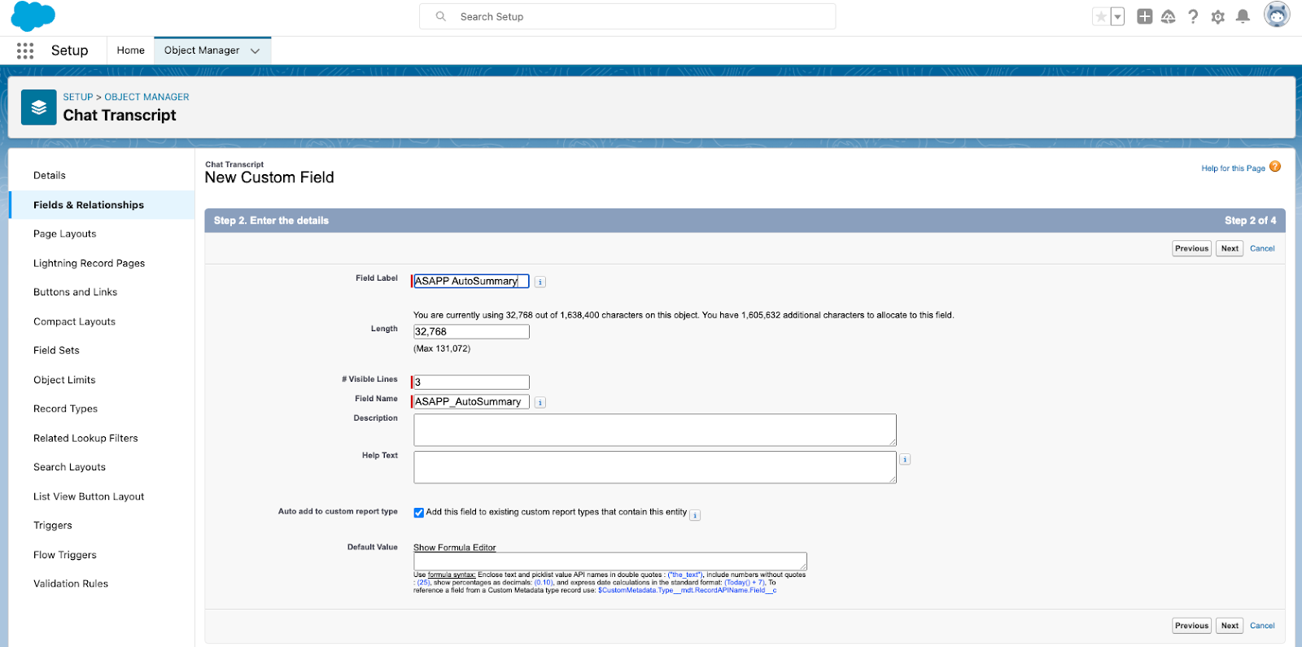Click the Field Label info icon
This screenshot has width=1302, height=647.
pos(540,282)
